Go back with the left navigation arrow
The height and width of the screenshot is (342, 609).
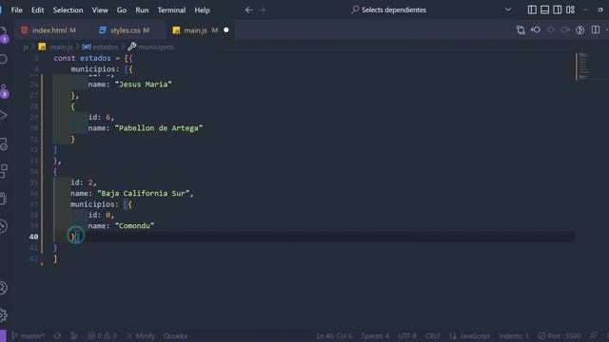point(249,10)
